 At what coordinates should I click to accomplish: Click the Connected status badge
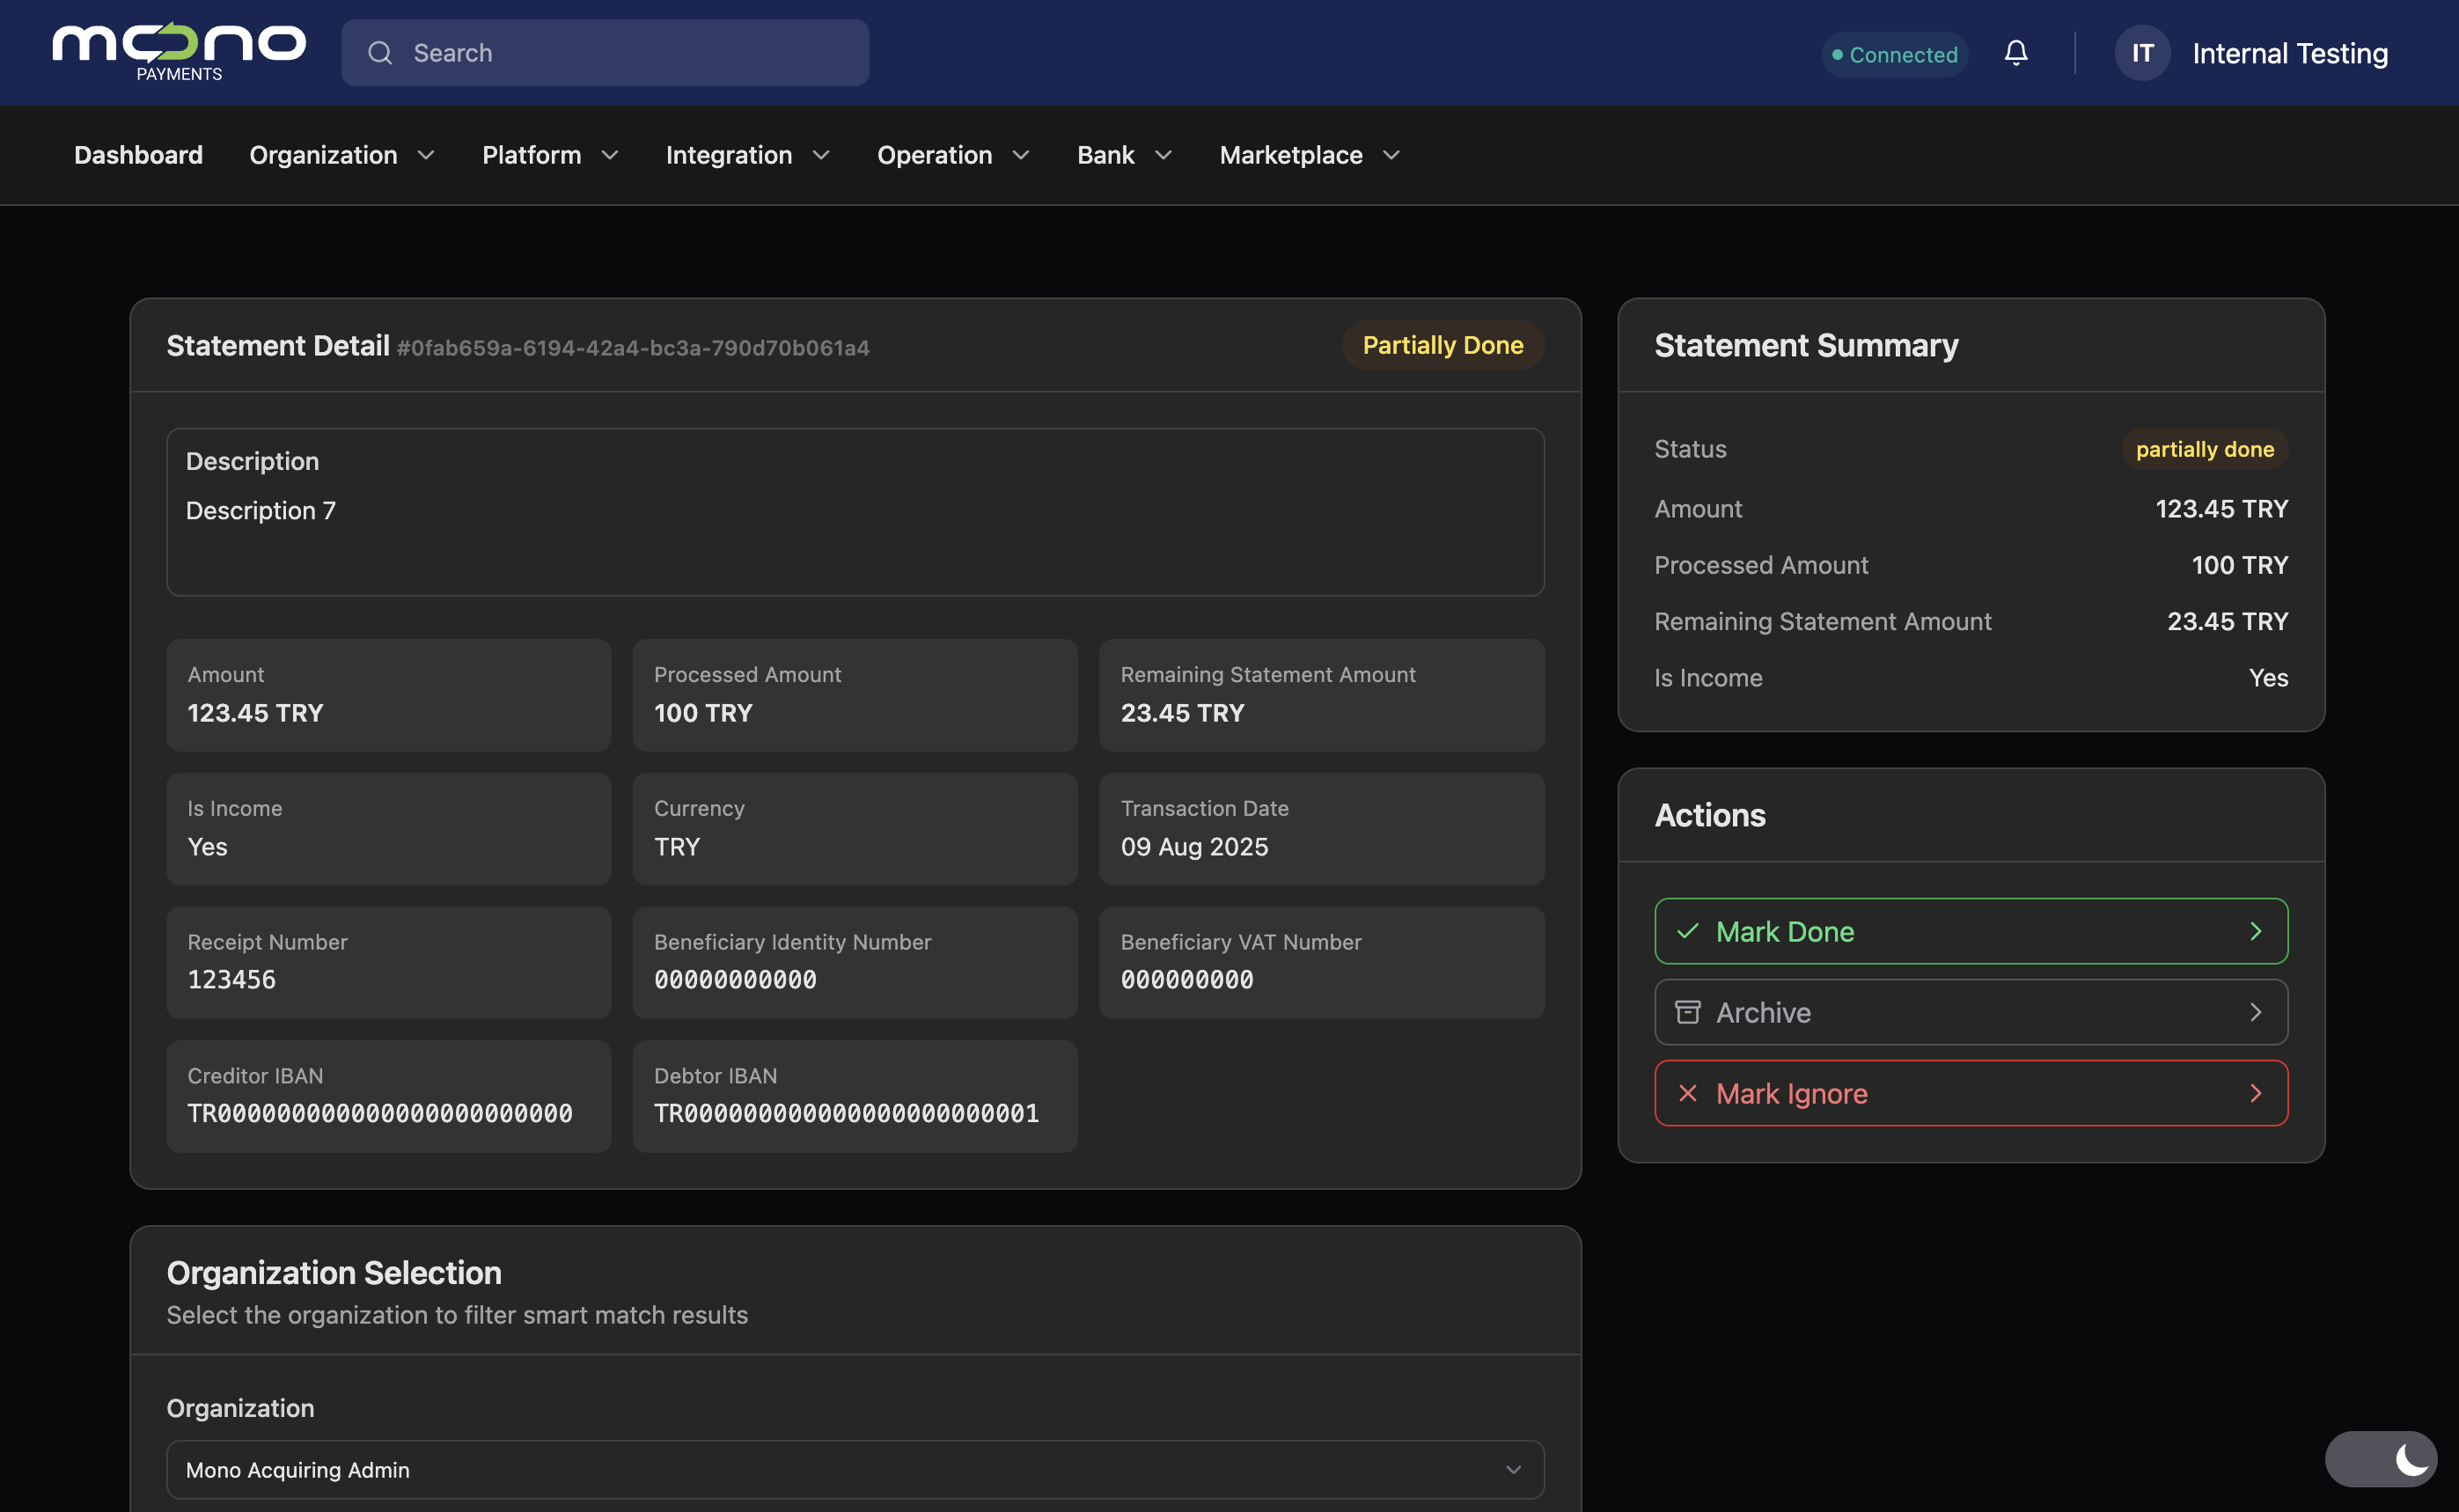coord(1893,54)
